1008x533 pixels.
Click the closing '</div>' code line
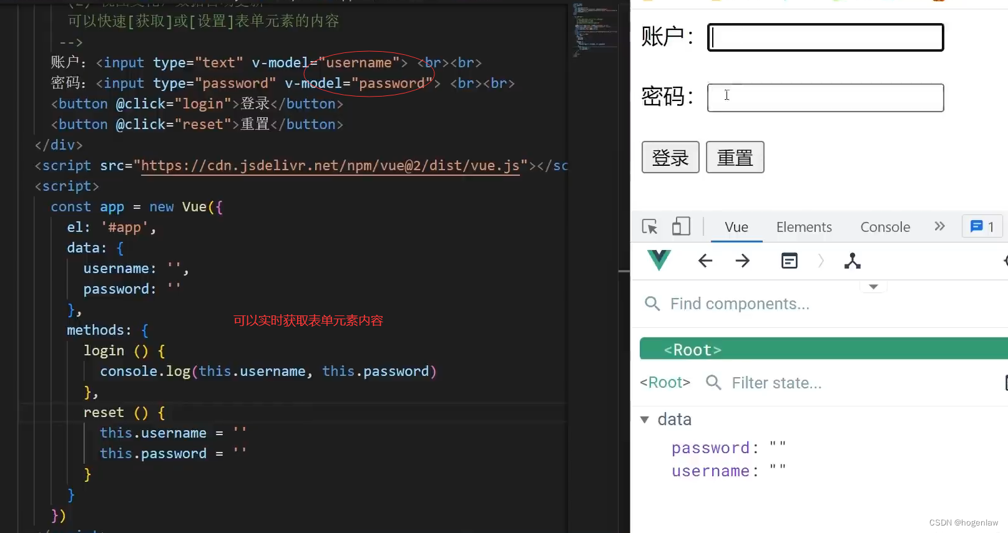tap(59, 145)
